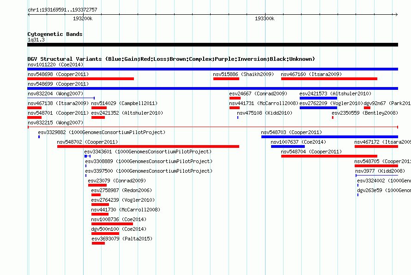
Task: Click esv2421573 (Altshuler2010) label
Action: pyautogui.click(x=335, y=94)
